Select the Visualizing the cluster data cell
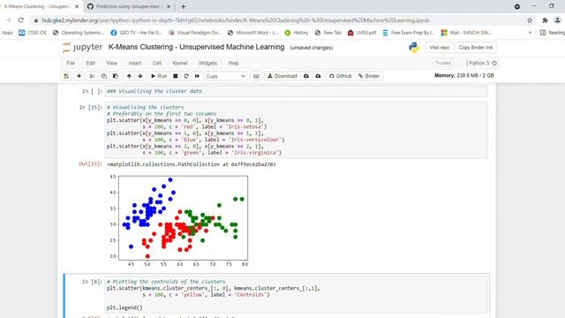Image resolution: width=565 pixels, height=318 pixels. click(x=296, y=91)
